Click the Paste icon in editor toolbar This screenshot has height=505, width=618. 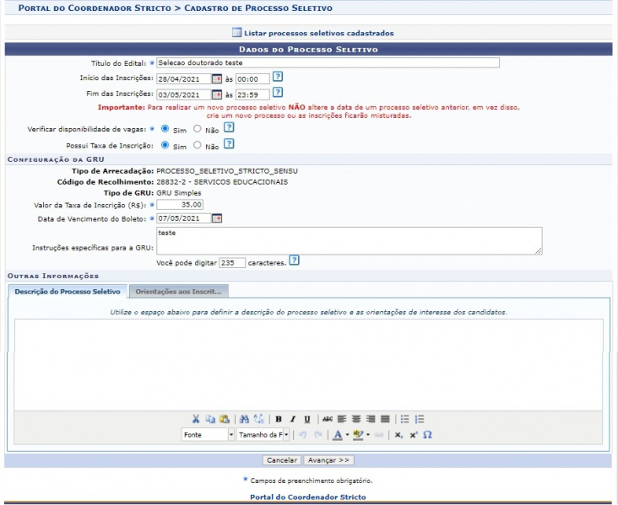pyautogui.click(x=224, y=419)
